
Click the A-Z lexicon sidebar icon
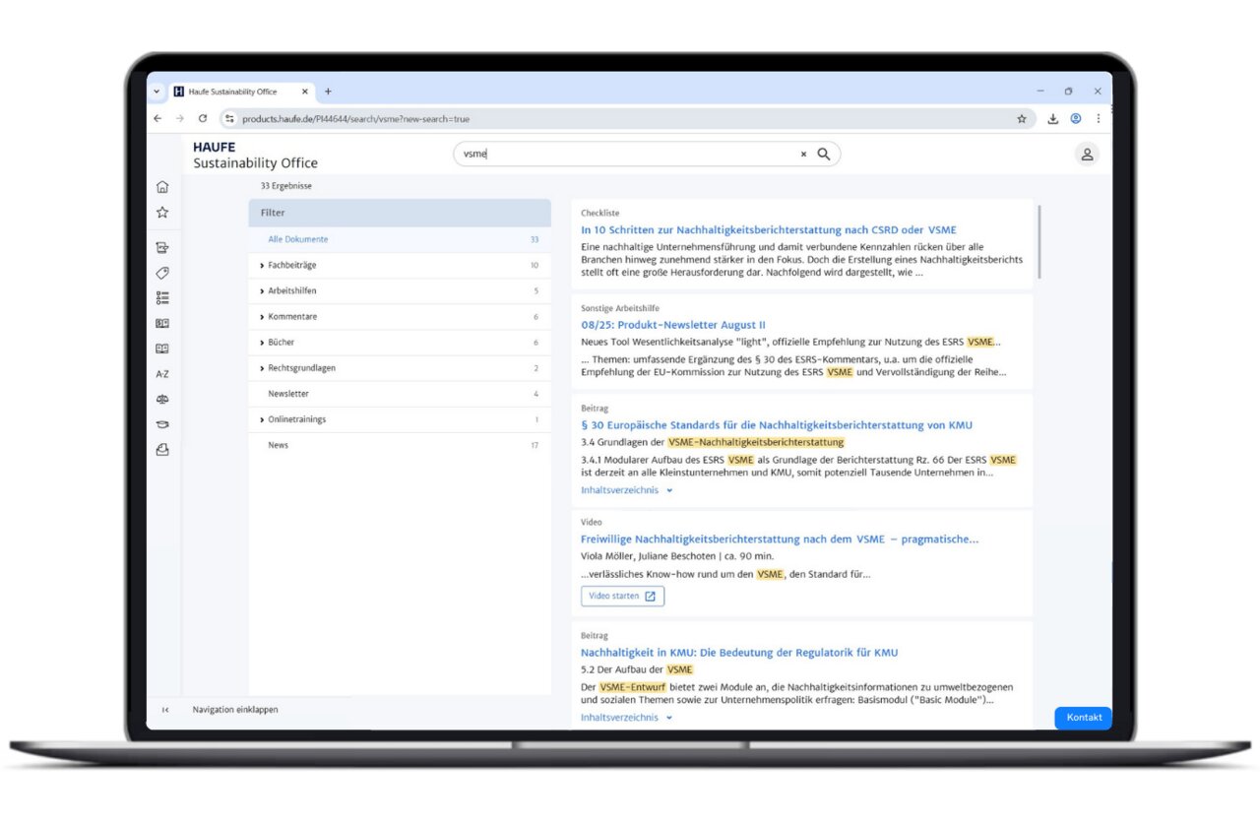[x=162, y=374]
